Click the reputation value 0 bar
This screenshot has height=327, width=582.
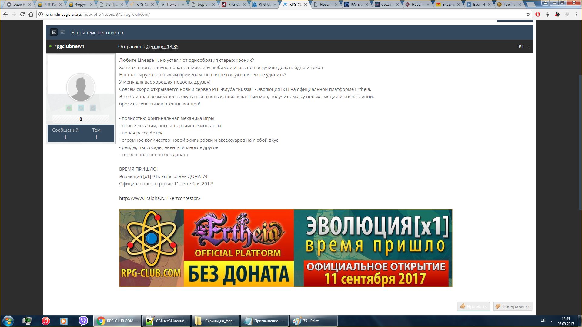81,119
